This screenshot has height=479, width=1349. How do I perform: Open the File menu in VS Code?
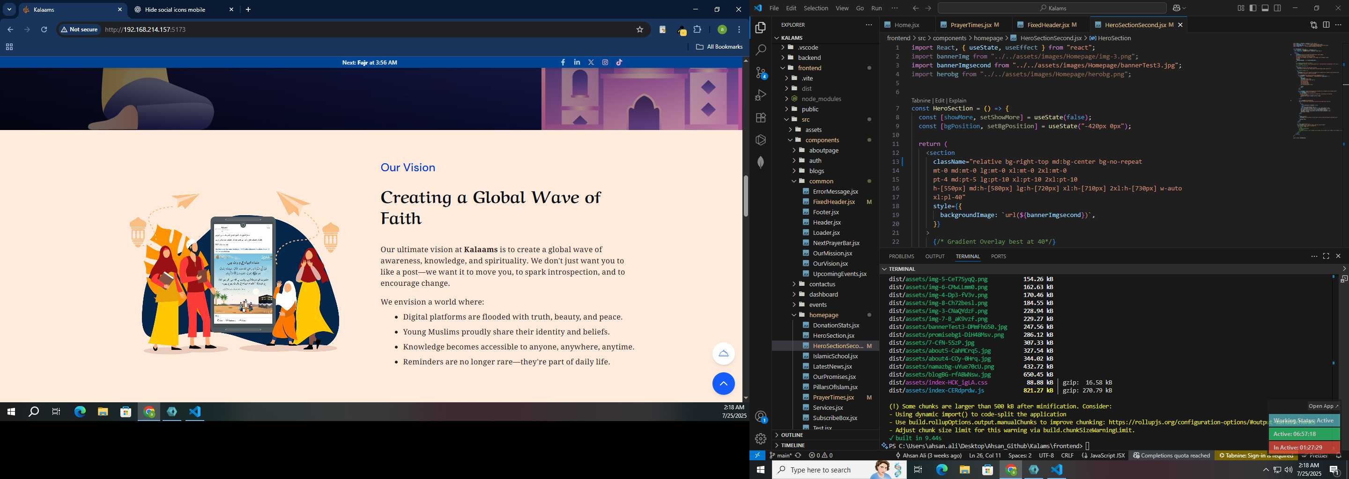pyautogui.click(x=773, y=8)
